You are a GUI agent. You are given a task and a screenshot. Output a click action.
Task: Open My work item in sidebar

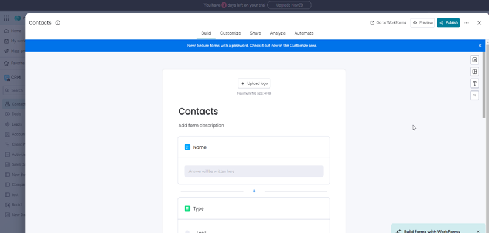[x=14, y=41]
